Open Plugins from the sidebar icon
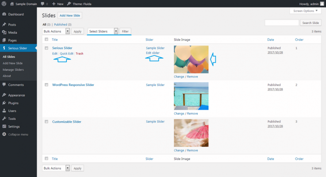The height and width of the screenshot is (177, 326). [x=4, y=103]
